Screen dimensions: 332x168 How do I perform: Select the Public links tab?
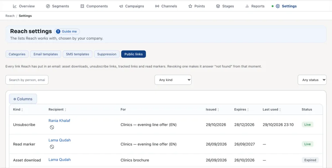133,54
